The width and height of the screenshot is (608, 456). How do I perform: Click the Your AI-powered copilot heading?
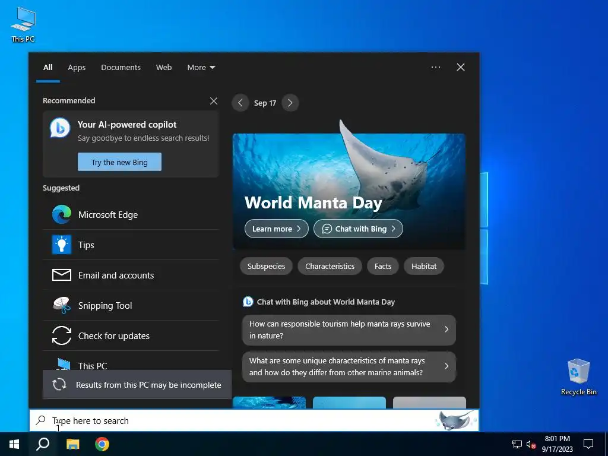click(x=127, y=125)
